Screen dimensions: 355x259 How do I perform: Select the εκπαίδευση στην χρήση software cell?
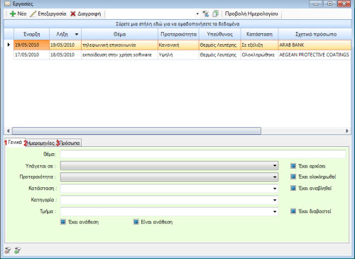119,55
